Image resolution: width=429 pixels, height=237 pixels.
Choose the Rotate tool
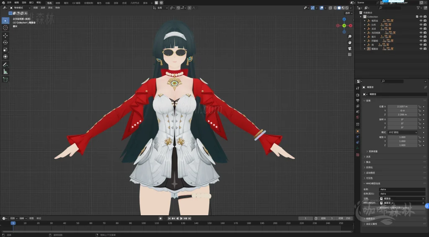coord(5,43)
